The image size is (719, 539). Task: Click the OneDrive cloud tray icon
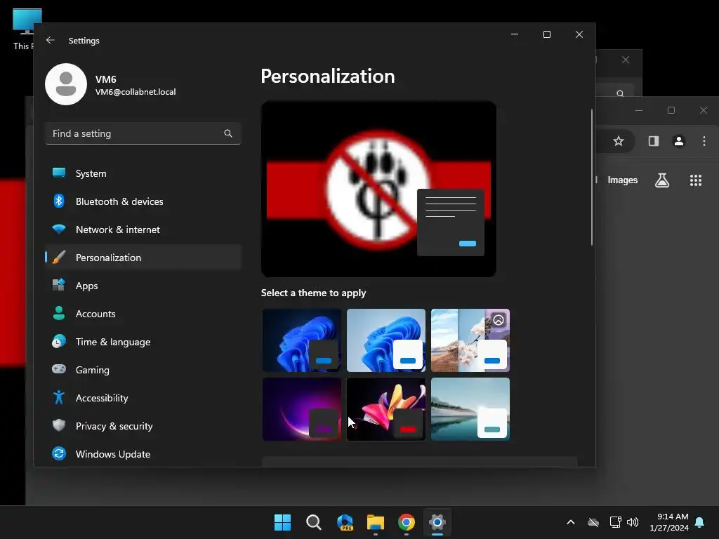click(593, 522)
